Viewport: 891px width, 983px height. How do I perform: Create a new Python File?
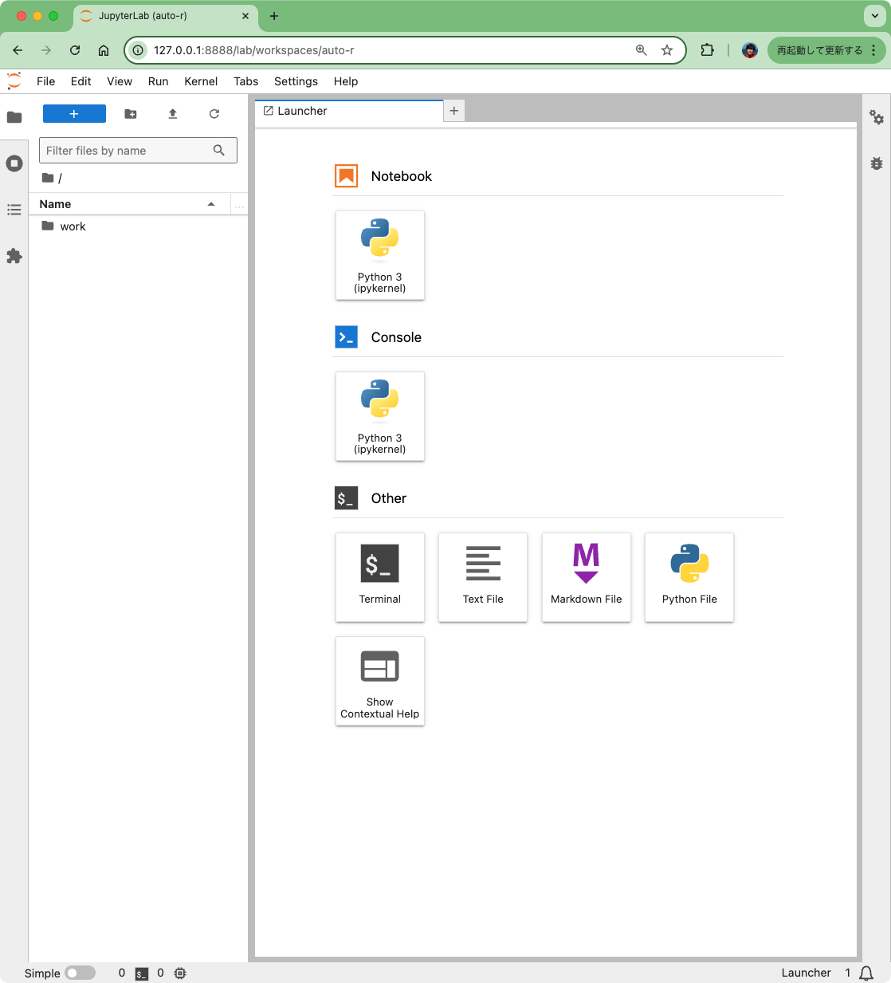pos(689,577)
